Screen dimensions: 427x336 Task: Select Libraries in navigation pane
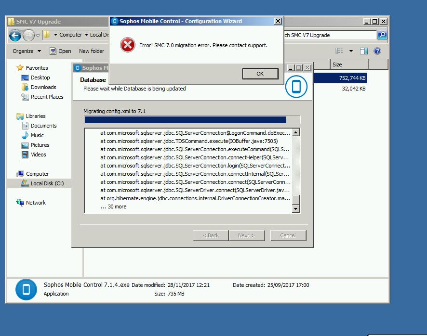(x=36, y=116)
